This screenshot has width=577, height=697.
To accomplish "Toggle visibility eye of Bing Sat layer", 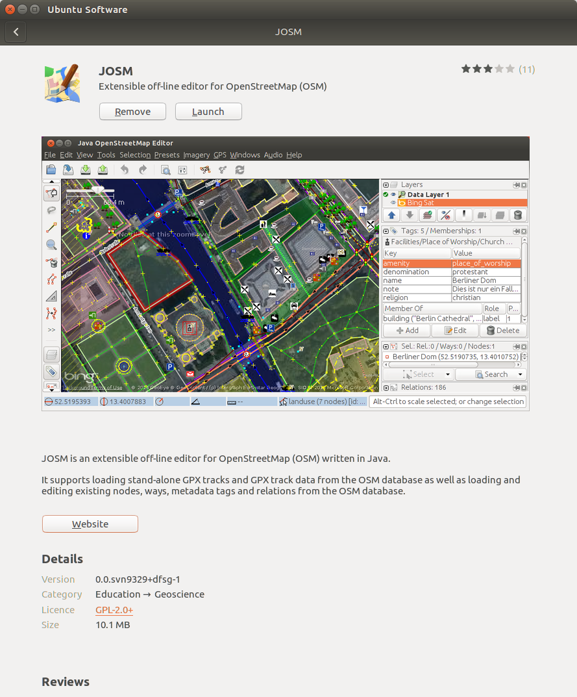I will click(393, 203).
